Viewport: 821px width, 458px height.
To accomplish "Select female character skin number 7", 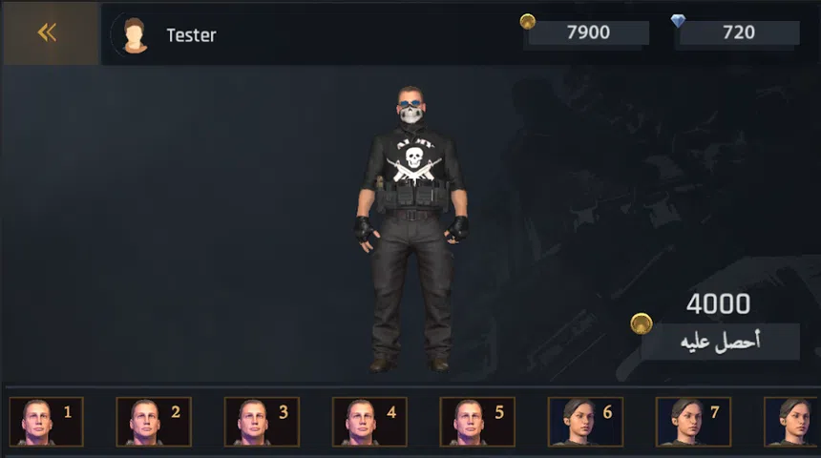I will click(693, 422).
